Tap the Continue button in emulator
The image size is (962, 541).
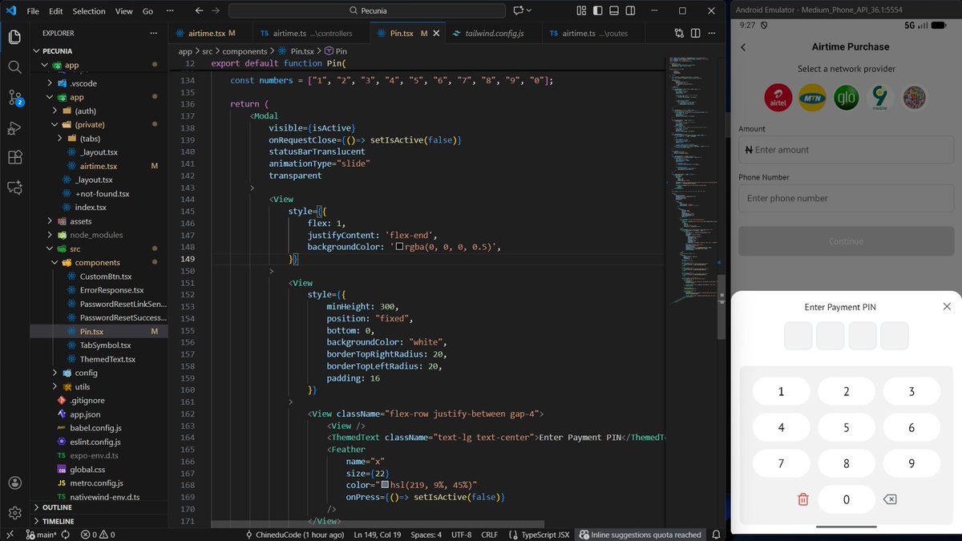coord(847,241)
